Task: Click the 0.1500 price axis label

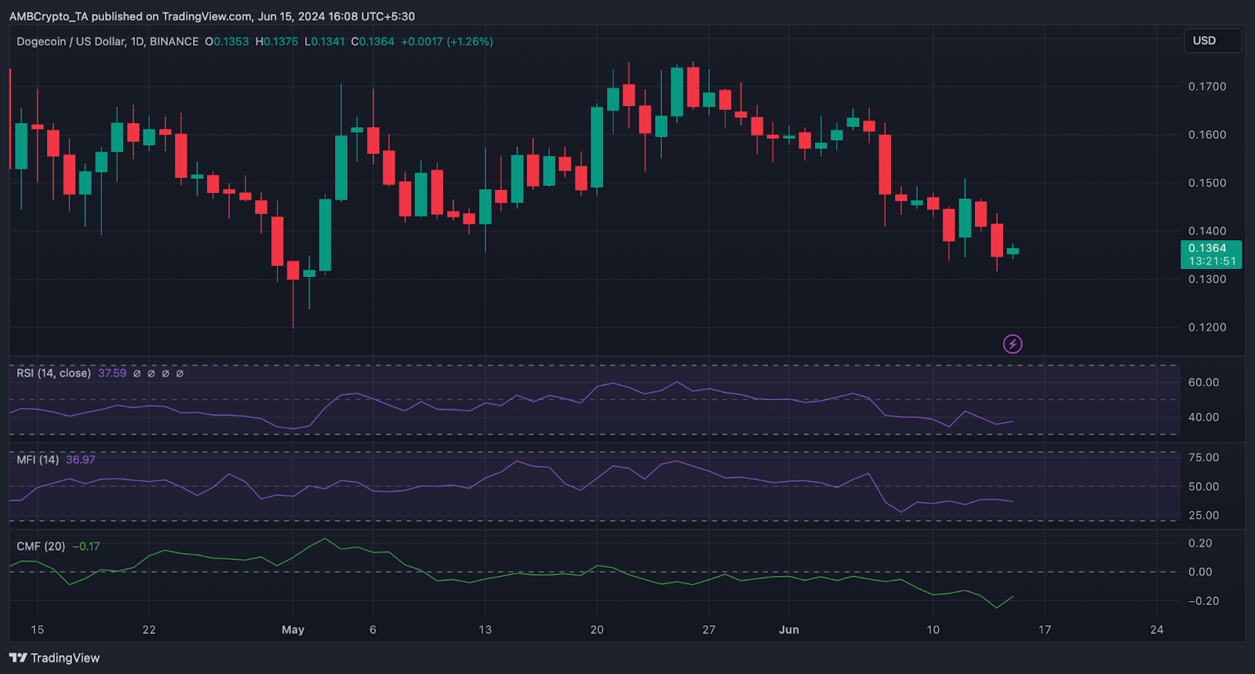Action: (1207, 183)
